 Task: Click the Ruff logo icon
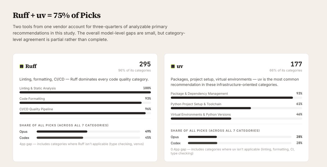pyautogui.click(x=22, y=66)
